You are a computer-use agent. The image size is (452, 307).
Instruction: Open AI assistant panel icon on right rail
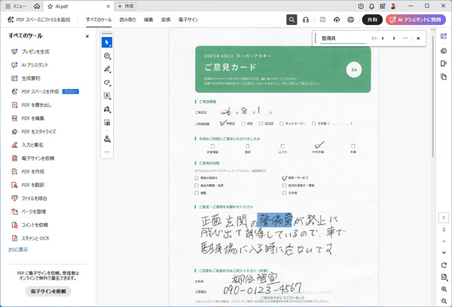(444, 36)
